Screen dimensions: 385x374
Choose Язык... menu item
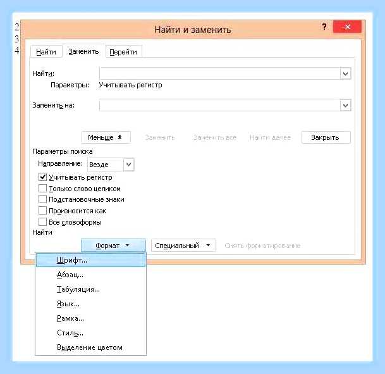91,304
